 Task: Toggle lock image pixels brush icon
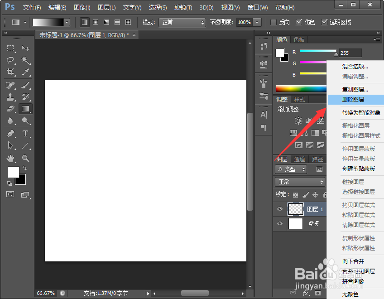click(305, 195)
